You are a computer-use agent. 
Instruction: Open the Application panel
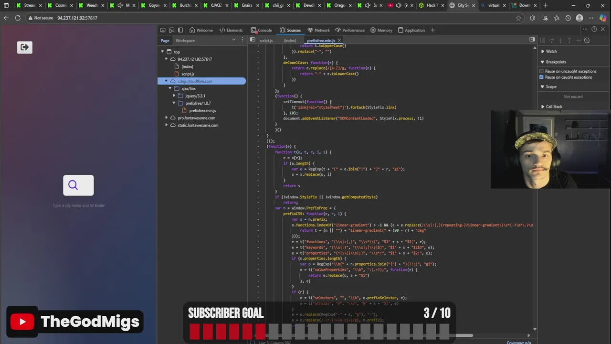tap(411, 30)
